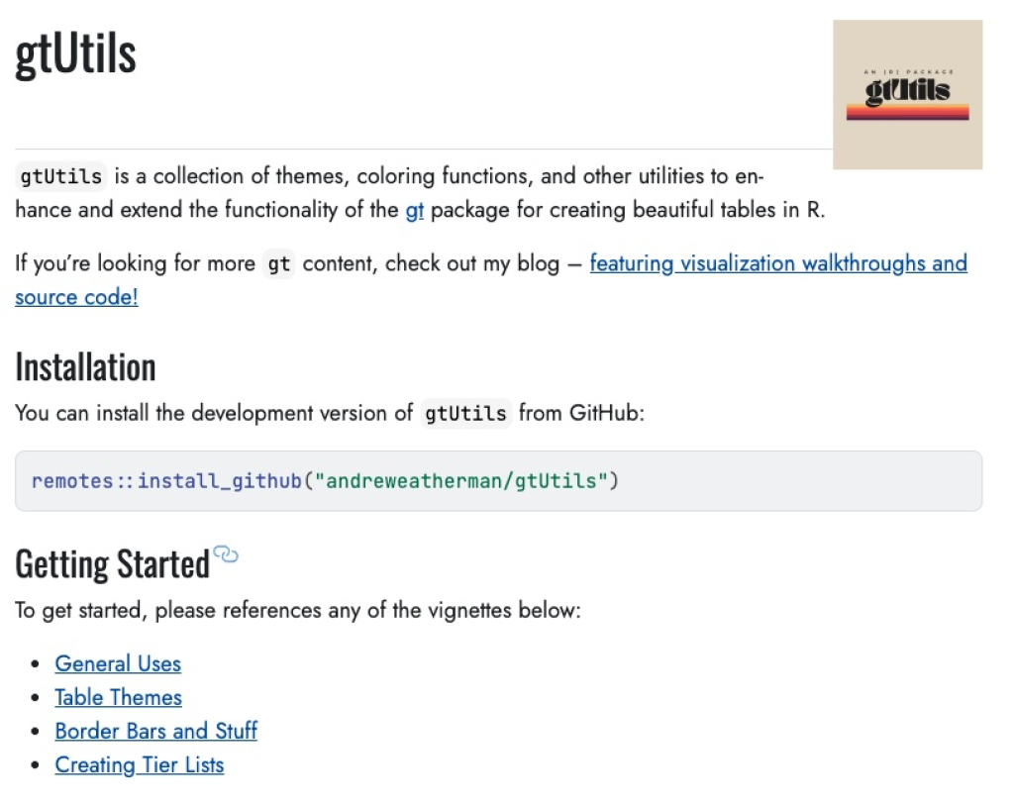Click inline gtUtils code before 'from GitHub'
Screen dimensions: 1014x805
pos(465,413)
